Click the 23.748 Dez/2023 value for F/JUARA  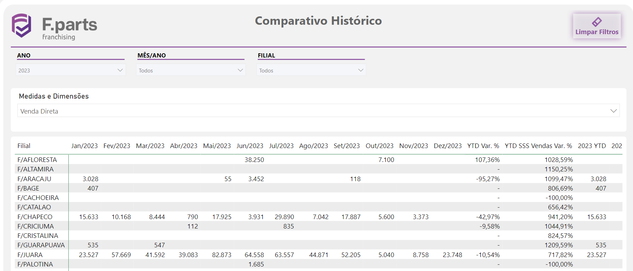coord(452,255)
